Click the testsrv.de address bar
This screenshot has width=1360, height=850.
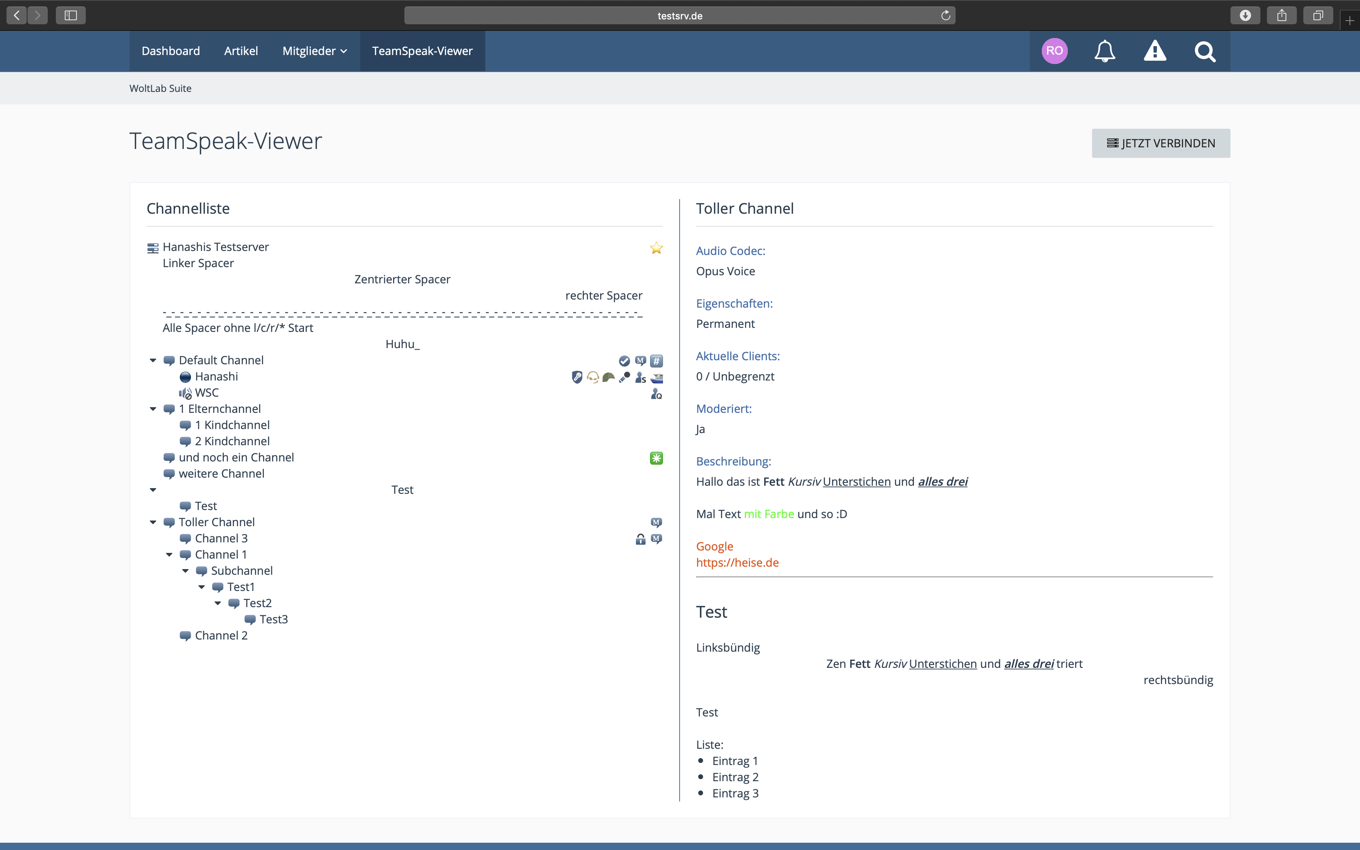click(680, 16)
